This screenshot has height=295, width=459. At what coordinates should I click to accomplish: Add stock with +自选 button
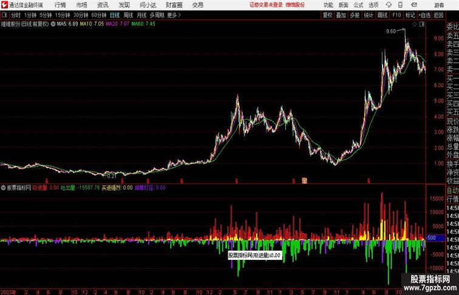424,15
